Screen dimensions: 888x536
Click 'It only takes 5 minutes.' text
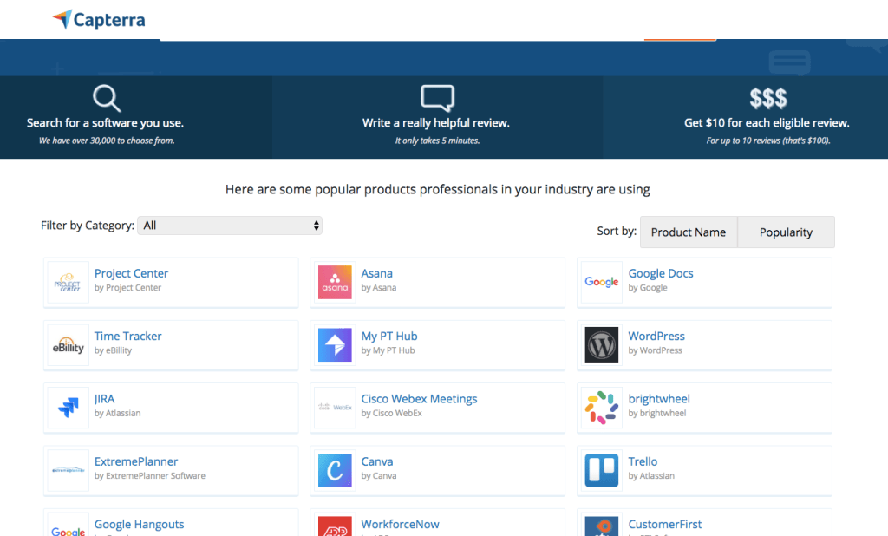point(437,141)
